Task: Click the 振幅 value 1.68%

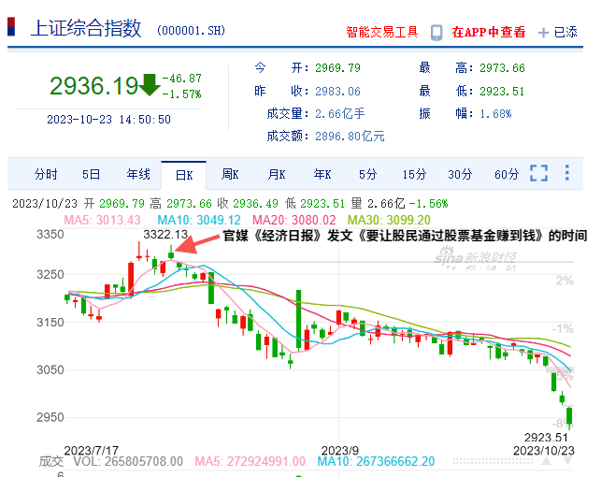Action: point(495,114)
